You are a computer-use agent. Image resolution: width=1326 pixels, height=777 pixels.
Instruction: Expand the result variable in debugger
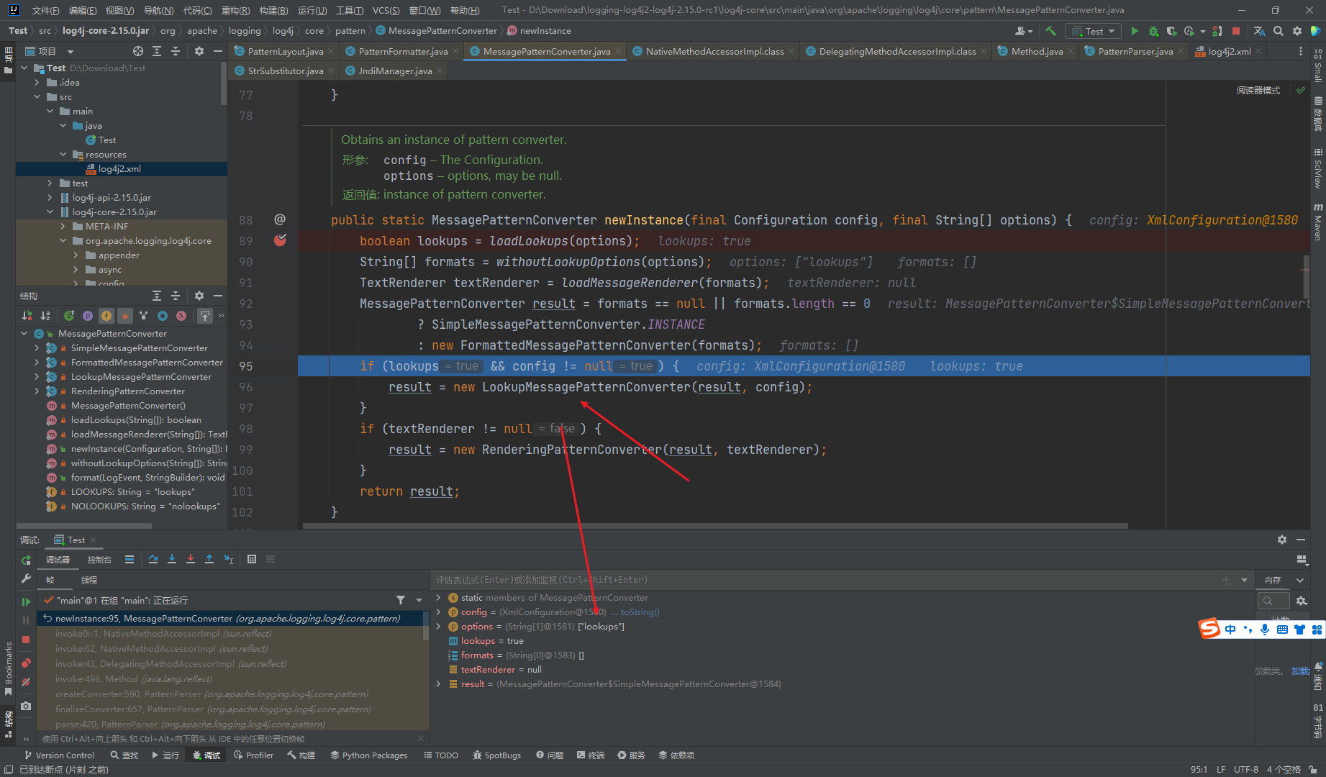pos(438,684)
